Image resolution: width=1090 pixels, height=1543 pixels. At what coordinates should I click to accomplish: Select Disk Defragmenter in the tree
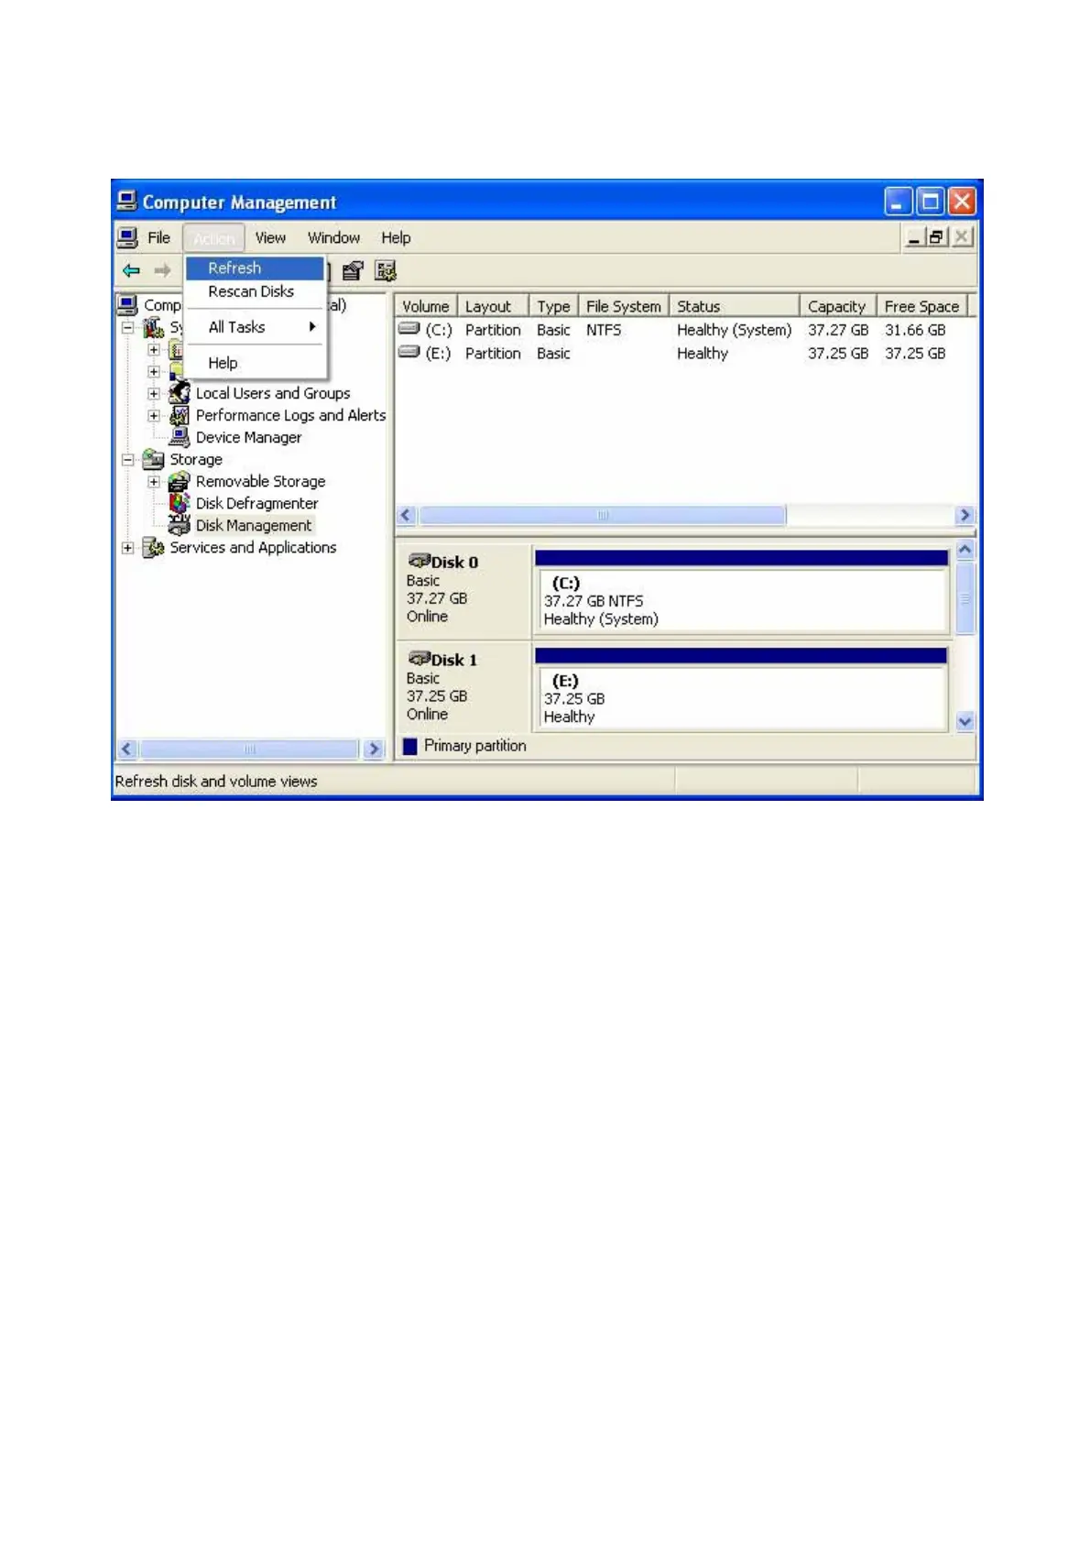tap(256, 503)
